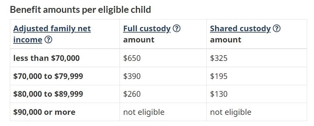314x126 pixels.
Task: Click the Benefit amounts per eligible child heading
Action: pyautogui.click(x=80, y=10)
